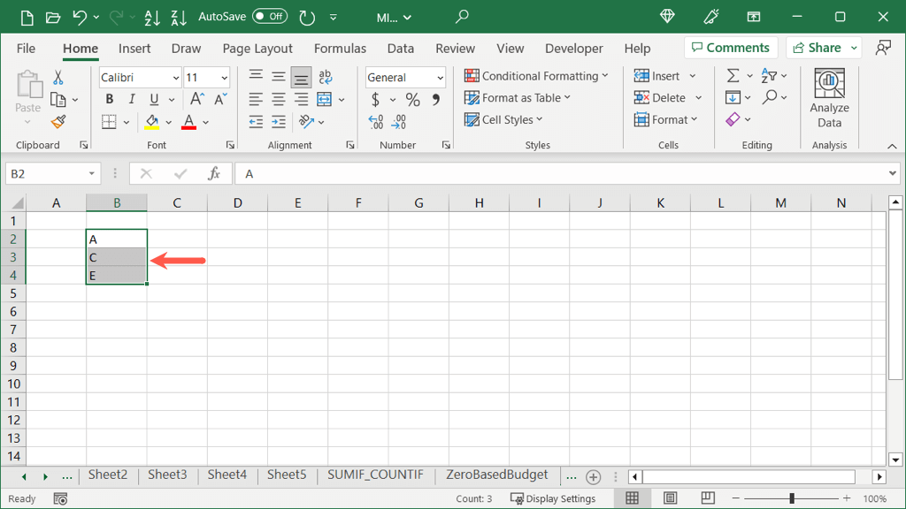The image size is (906, 509).
Task: Click the Format Painter brush icon
Action: click(x=58, y=122)
